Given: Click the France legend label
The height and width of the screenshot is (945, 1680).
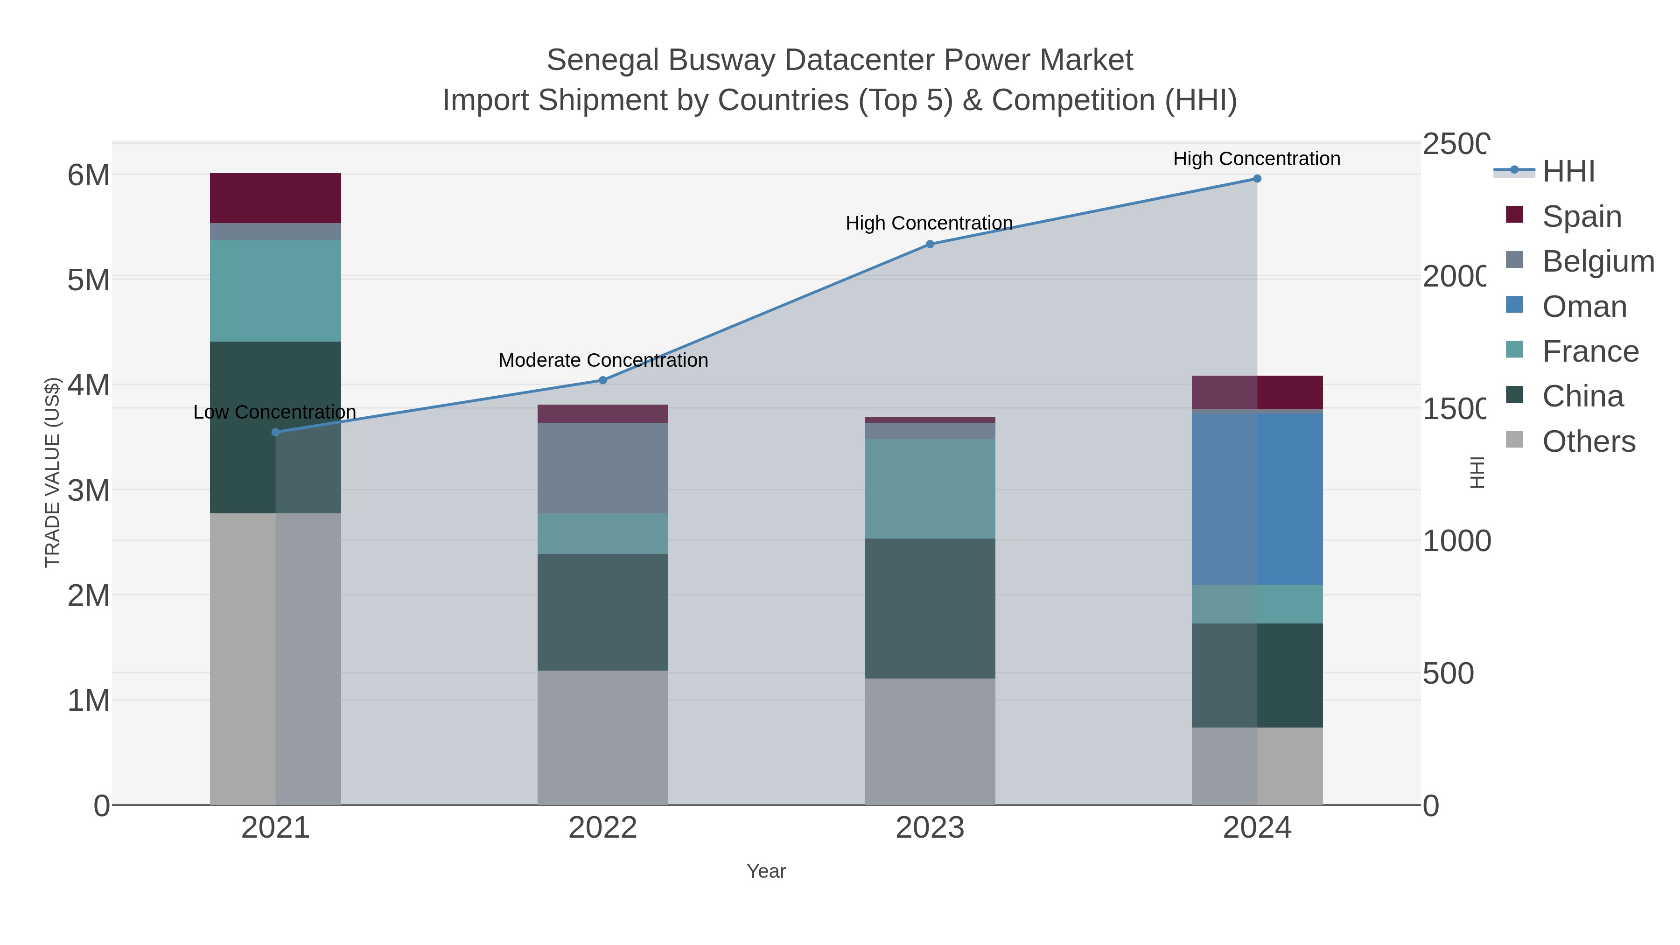Looking at the screenshot, I should pos(1591,351).
